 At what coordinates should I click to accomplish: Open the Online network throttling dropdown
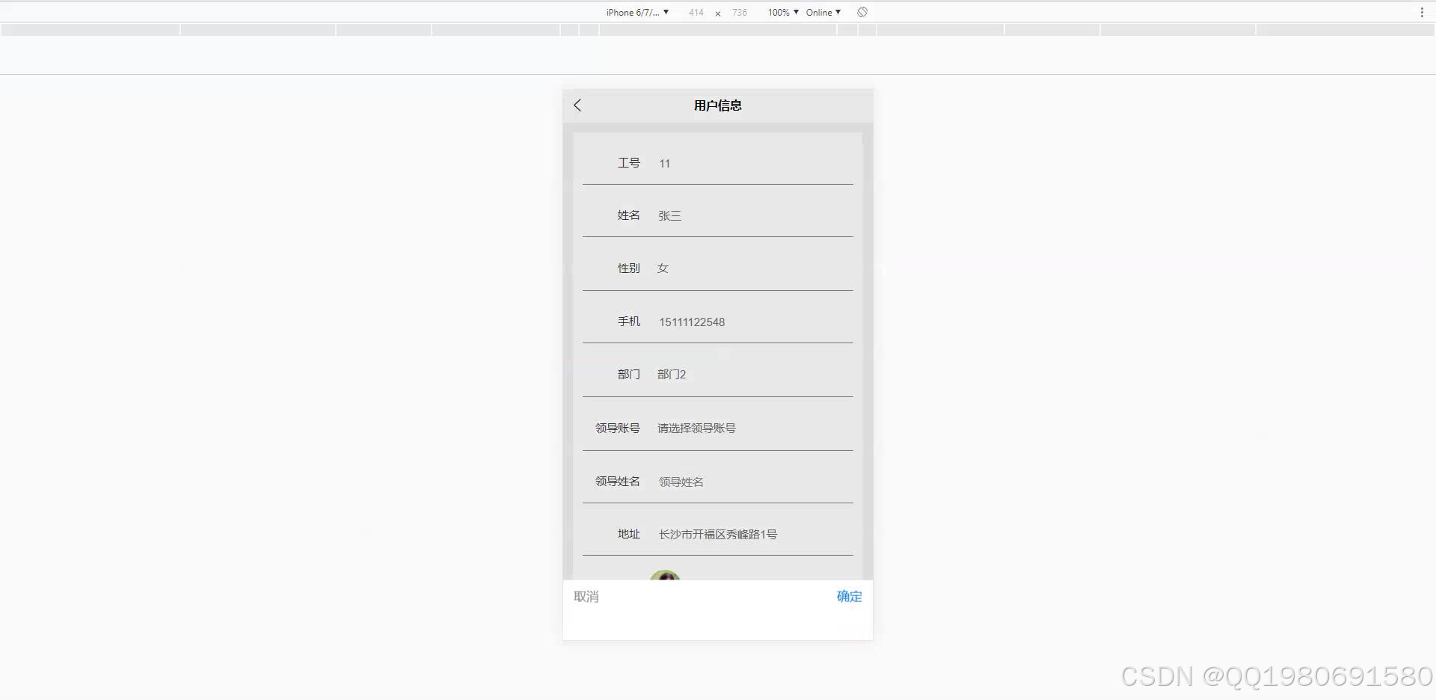coord(822,12)
